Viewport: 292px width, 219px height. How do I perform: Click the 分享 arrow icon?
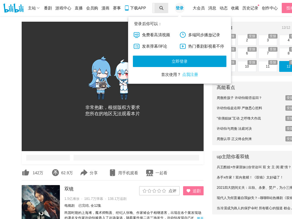tap(84, 173)
